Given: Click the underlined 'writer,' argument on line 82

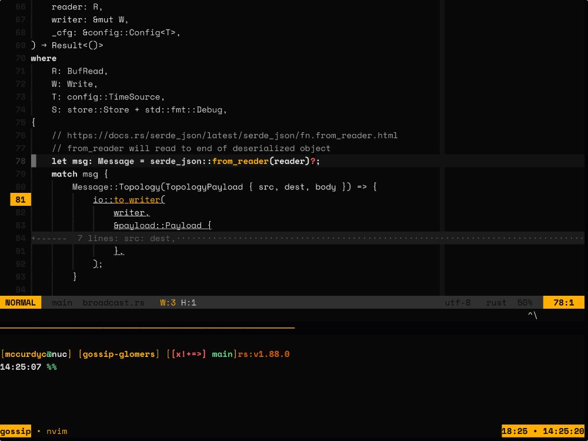Looking at the screenshot, I should (132, 213).
